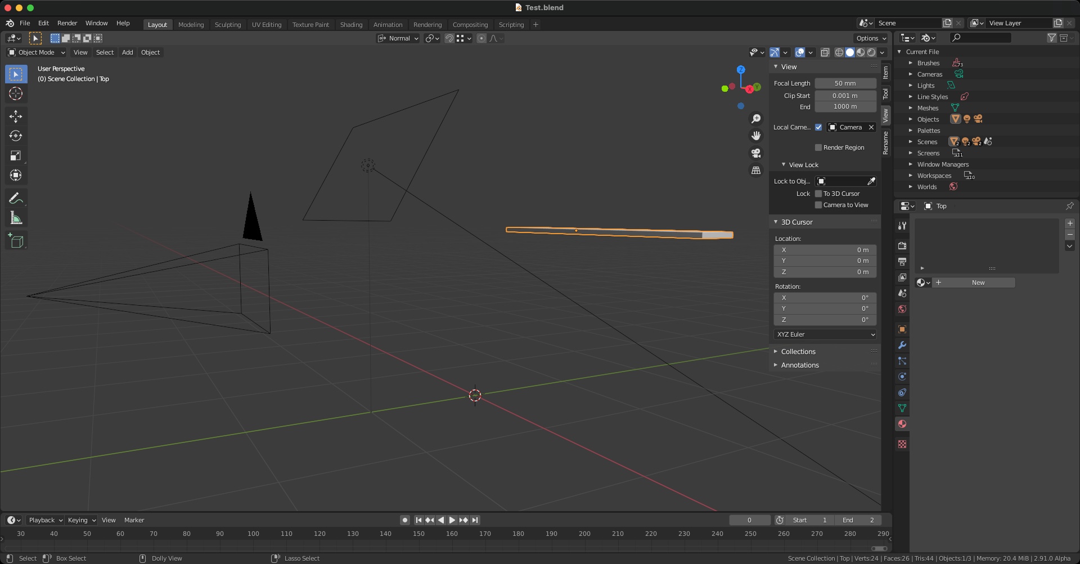Screen dimensions: 1080x564
Task: Enable Lock To 3D Cursor checkbox
Action: pyautogui.click(x=818, y=194)
